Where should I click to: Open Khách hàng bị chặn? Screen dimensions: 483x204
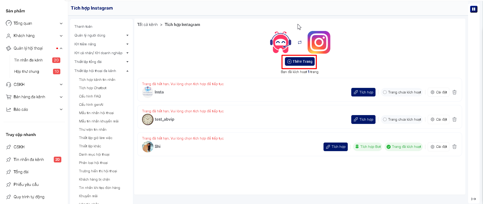94,179
